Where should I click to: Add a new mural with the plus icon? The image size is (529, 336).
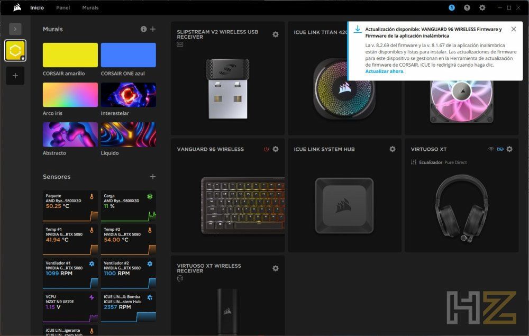tap(153, 29)
